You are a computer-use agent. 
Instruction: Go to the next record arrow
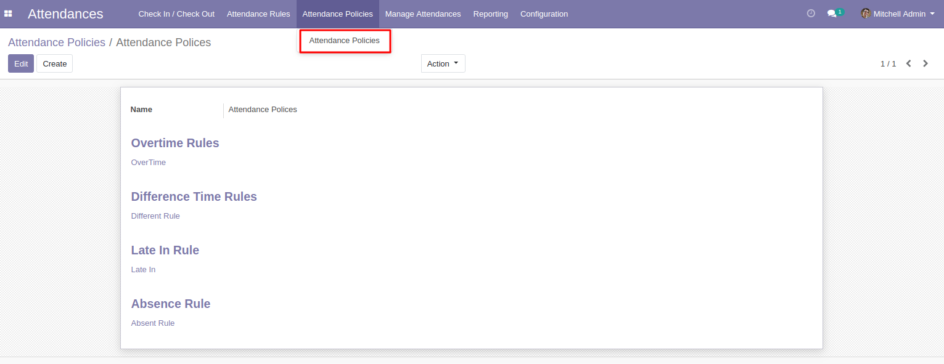click(926, 63)
